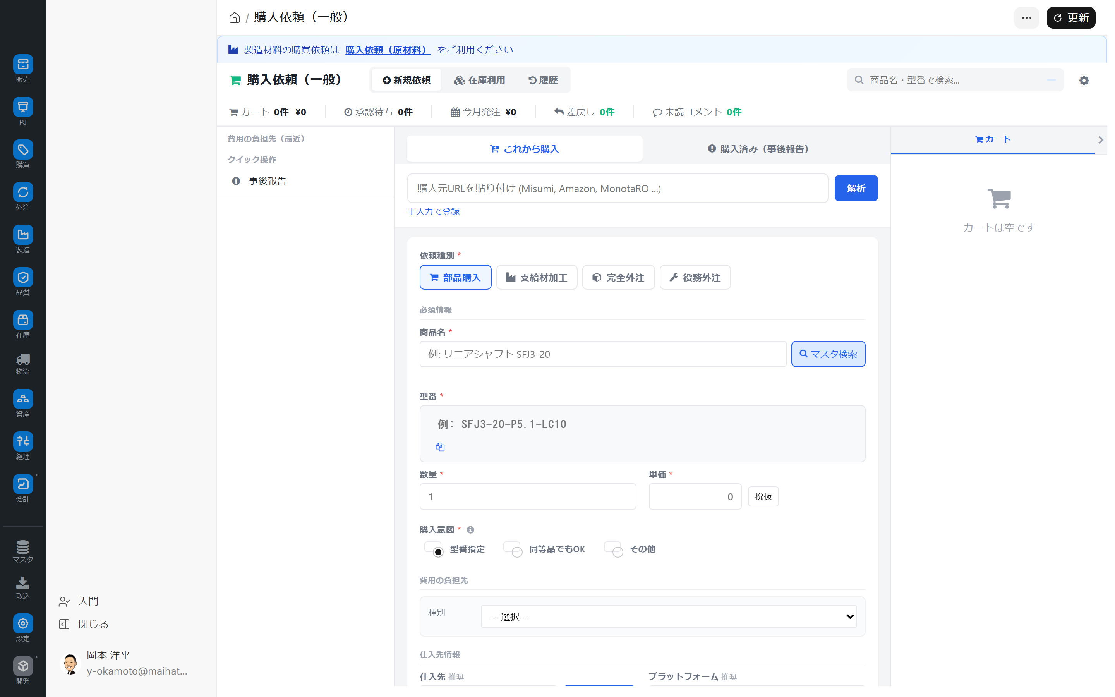Select the 外注 icon in the sidebar
Viewport: 1115px width, 697px height.
(x=22, y=196)
